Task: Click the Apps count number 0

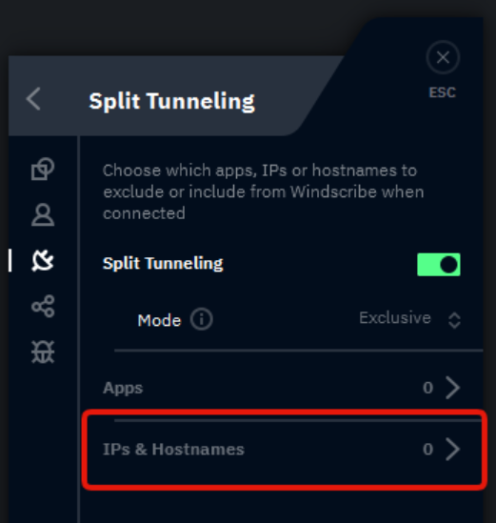Action: point(428,388)
